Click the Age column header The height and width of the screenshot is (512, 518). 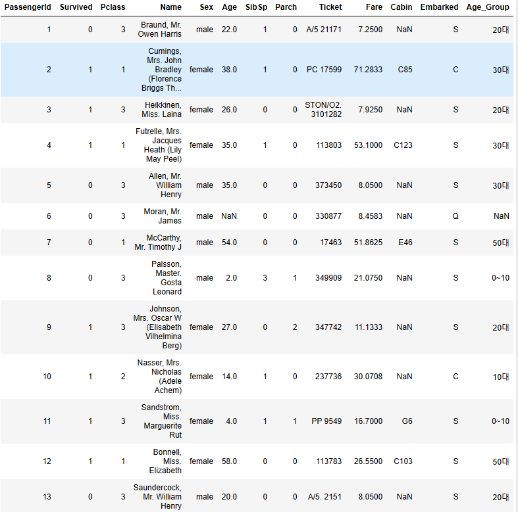tap(229, 7)
